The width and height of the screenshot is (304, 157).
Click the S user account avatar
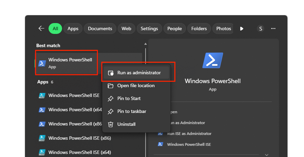261,28
